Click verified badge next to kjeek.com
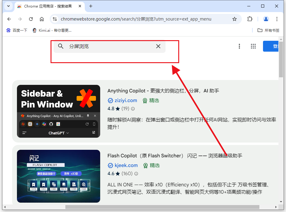The height and width of the screenshot is (212, 286). (x=110, y=165)
